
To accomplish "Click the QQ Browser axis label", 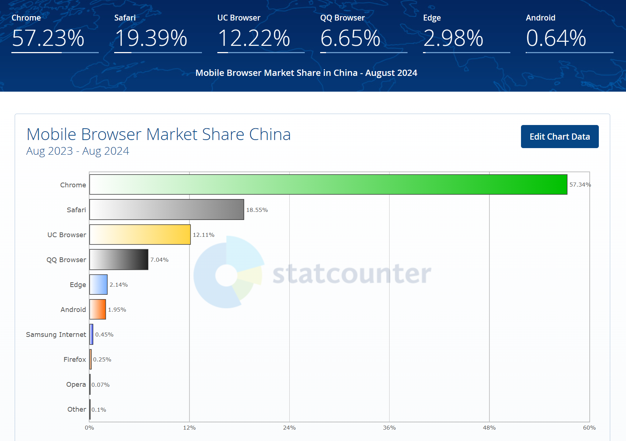I will click(66, 260).
